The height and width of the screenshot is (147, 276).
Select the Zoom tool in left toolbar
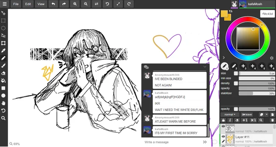pos(3,118)
